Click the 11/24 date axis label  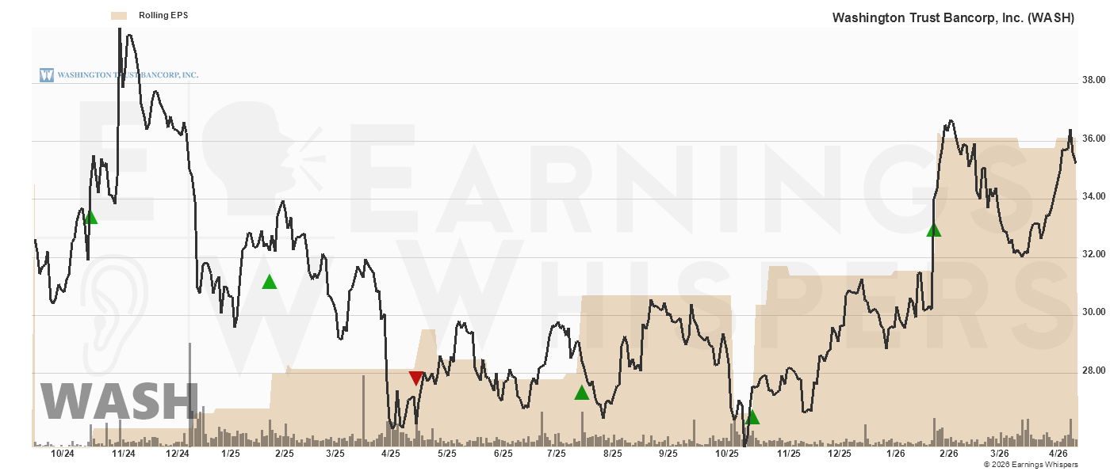[124, 454]
